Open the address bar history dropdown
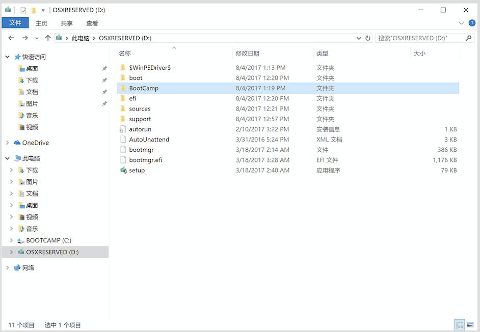Viewport: 480px width, 332px height. (359, 38)
